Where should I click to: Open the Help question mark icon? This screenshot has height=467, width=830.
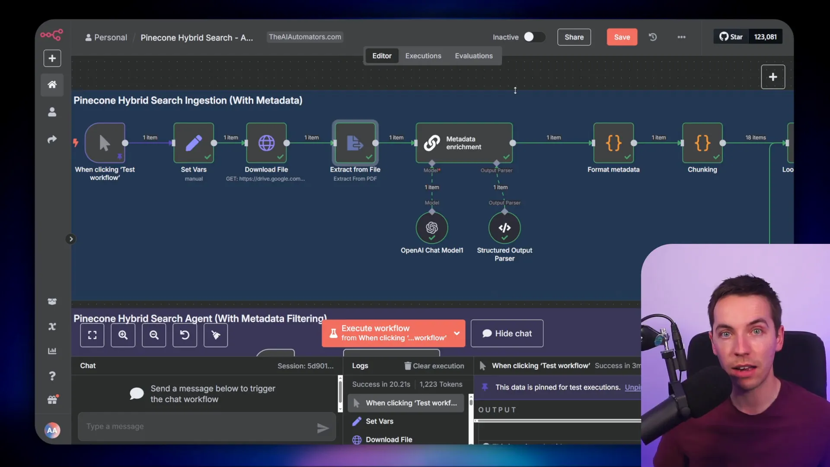52,376
